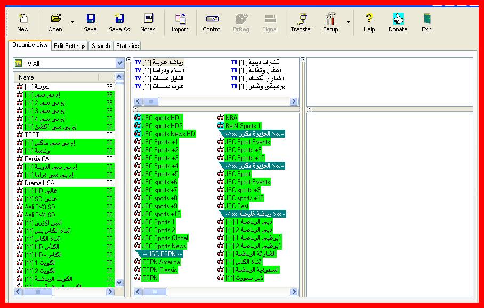The width and height of the screenshot is (484, 308).
Task: Click left arrow of favorites list scrollbar
Action: [x=138, y=101]
